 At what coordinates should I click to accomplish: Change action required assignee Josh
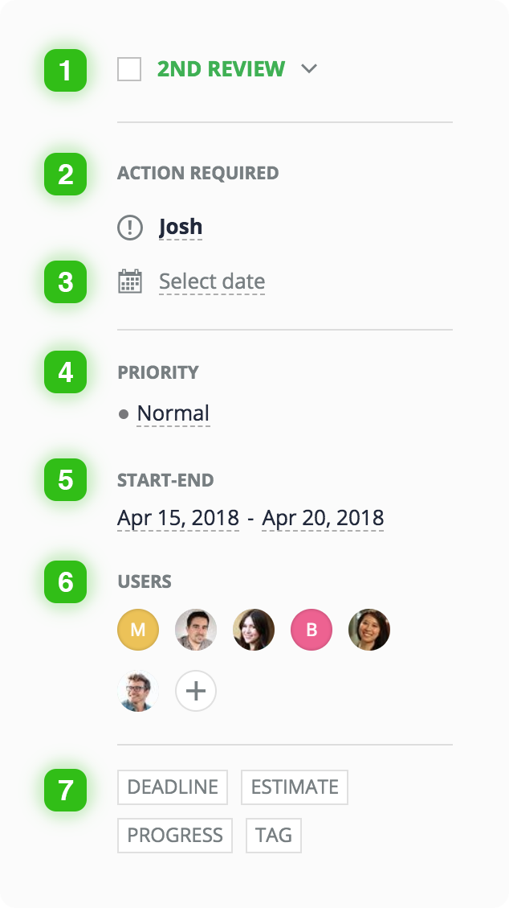[x=181, y=227]
